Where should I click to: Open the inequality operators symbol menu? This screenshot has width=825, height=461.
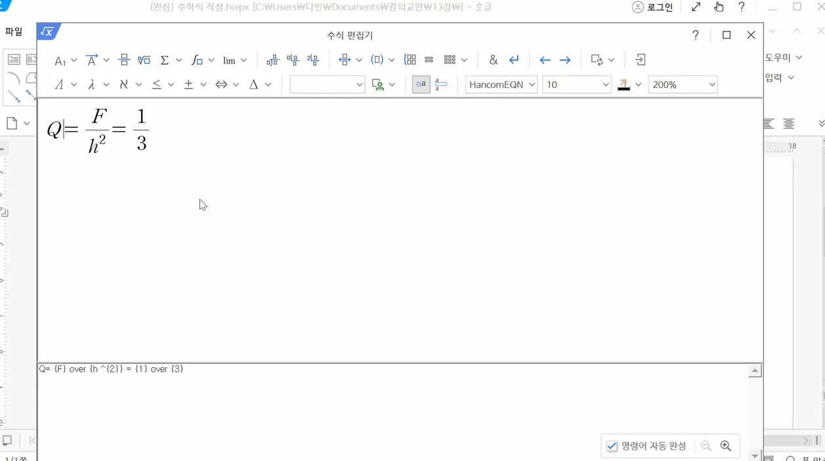163,85
